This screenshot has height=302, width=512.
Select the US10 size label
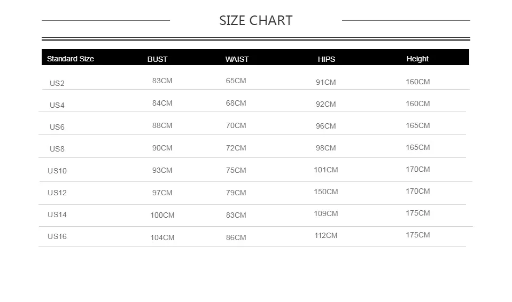click(x=57, y=171)
